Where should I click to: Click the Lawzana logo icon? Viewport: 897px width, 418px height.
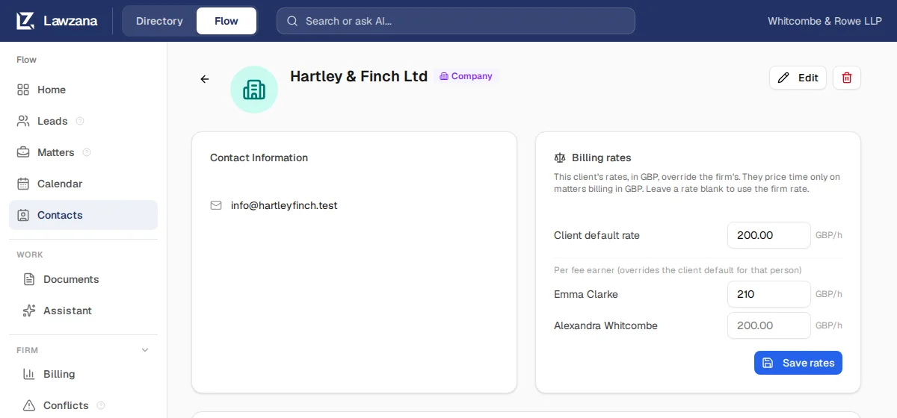click(25, 21)
